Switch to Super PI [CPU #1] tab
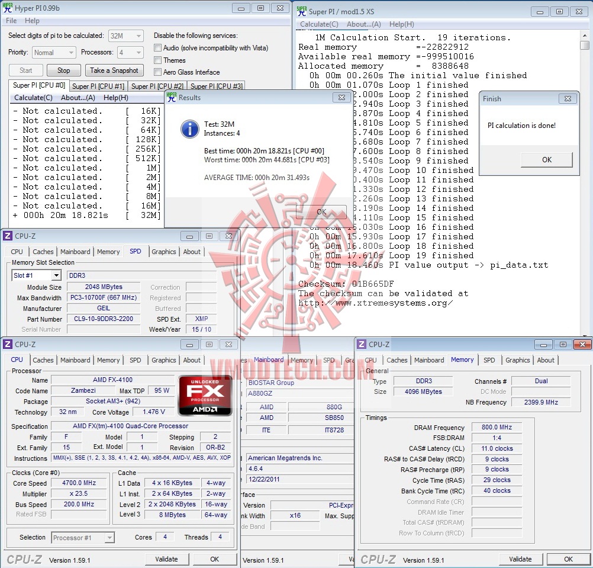 point(98,86)
